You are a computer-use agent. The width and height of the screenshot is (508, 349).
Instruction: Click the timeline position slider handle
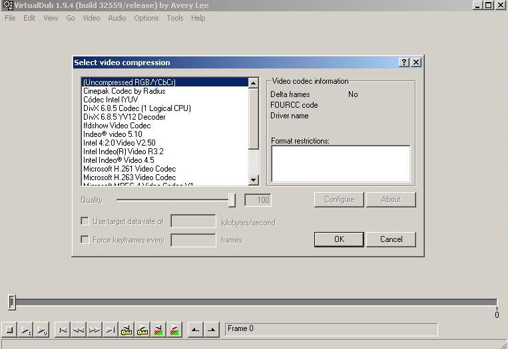[x=12, y=302]
